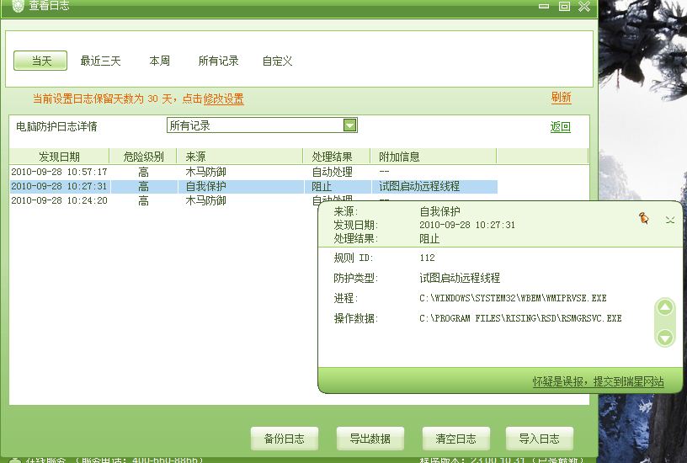Click 阻止 result in the table row

coord(322,186)
